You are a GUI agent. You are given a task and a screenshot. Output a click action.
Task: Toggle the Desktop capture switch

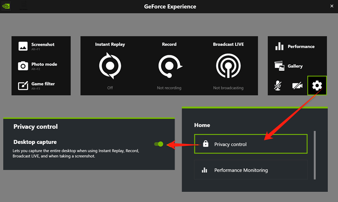tap(159, 144)
